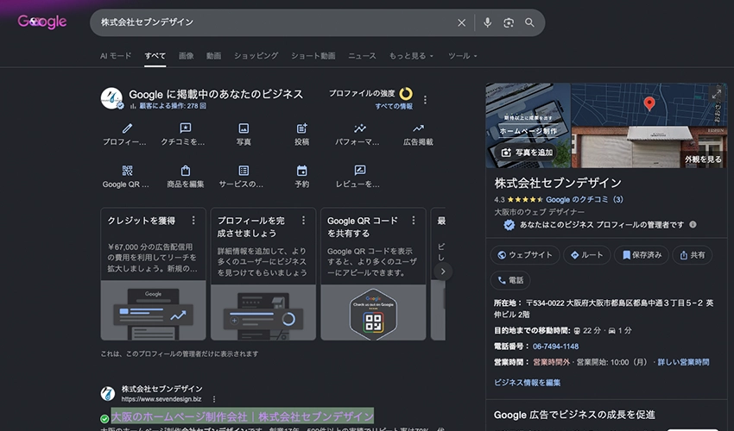
Task: Open the sevendesign.biz result three-dot menu
Action: point(214,399)
